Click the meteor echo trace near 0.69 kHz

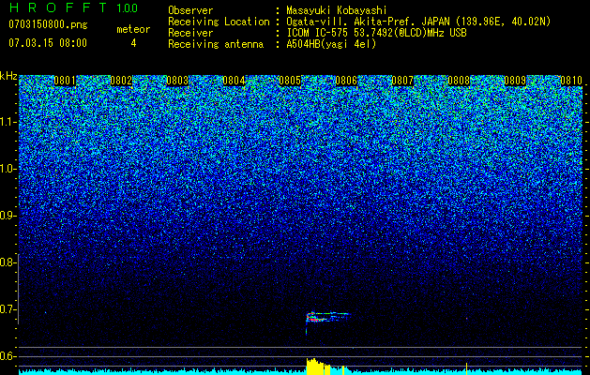click(327, 317)
